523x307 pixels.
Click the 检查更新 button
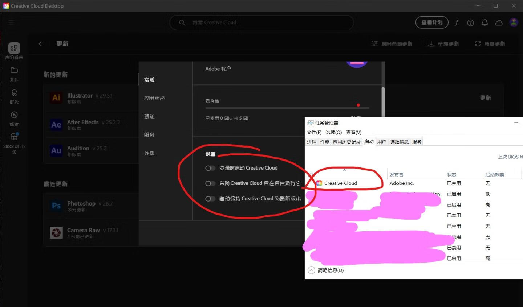point(490,44)
